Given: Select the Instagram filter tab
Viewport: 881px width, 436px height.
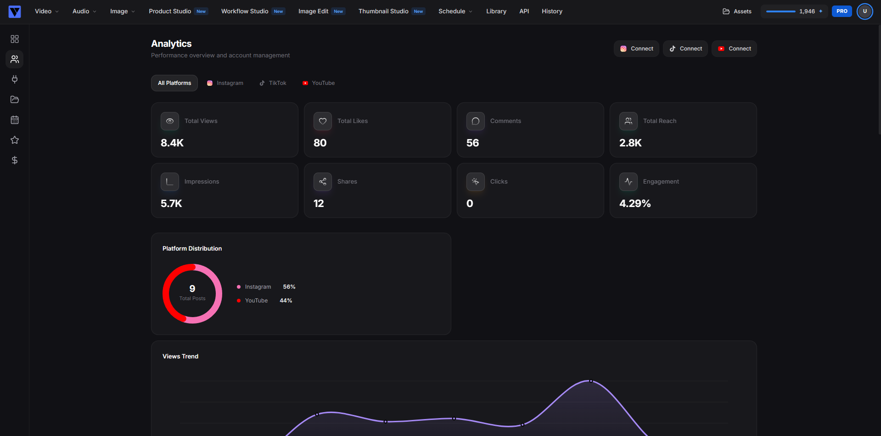Looking at the screenshot, I should click(225, 83).
